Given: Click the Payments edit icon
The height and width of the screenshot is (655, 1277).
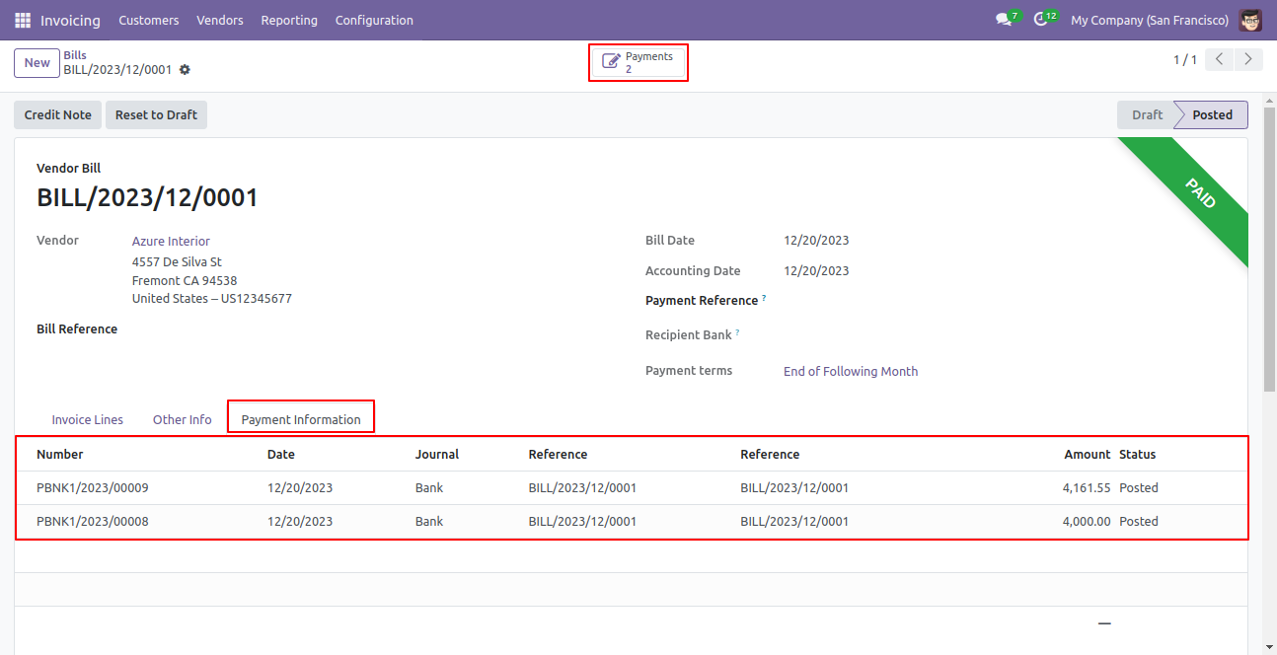Looking at the screenshot, I should pos(611,62).
